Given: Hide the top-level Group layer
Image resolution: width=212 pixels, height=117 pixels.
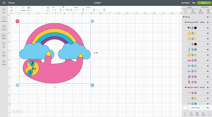Looking at the screenshot, I should coord(208,17).
